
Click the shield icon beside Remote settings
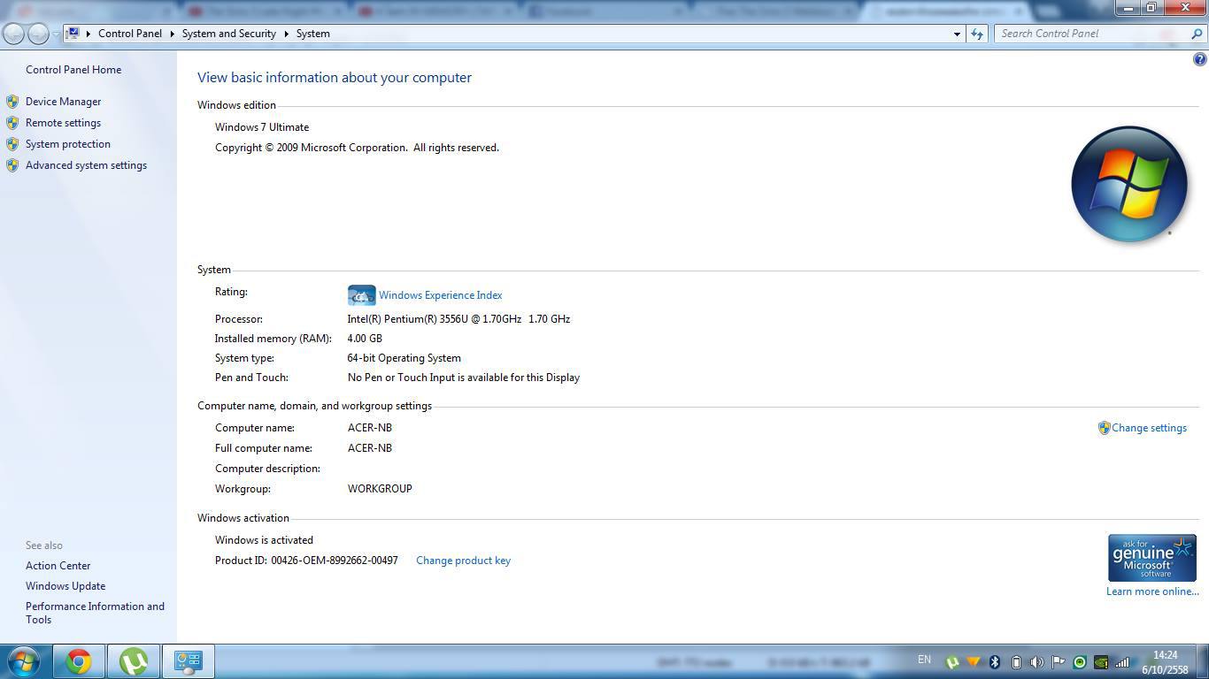12,123
